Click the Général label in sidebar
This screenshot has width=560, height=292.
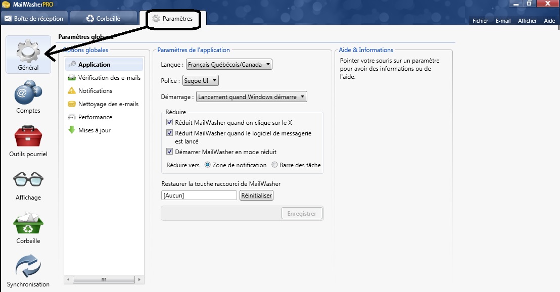tap(28, 68)
